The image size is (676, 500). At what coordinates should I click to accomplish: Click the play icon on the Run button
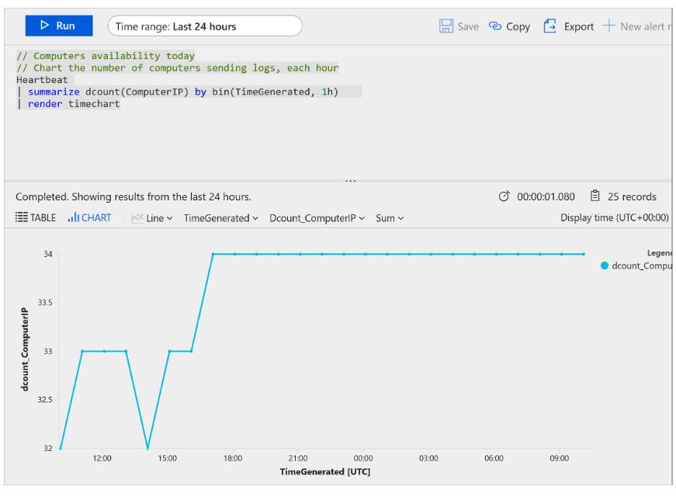click(x=45, y=26)
